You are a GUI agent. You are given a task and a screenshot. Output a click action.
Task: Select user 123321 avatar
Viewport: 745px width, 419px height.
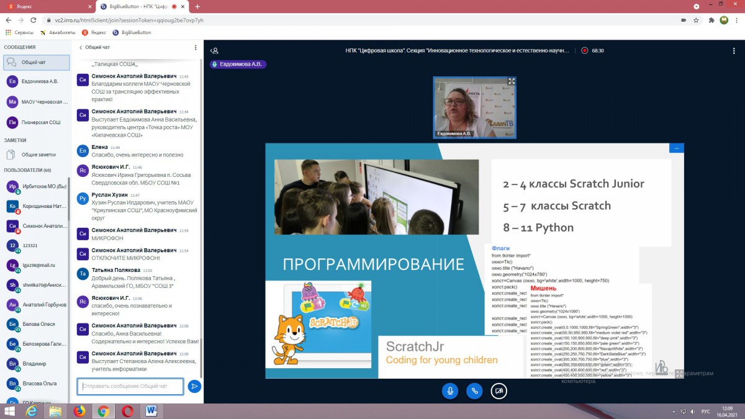(x=12, y=245)
